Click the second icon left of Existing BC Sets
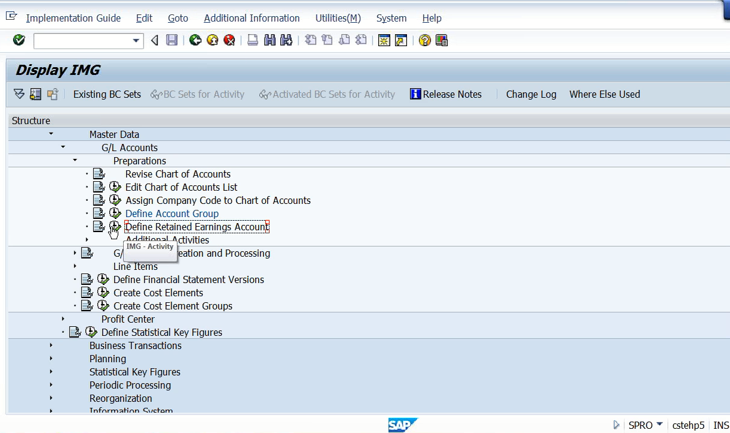 point(35,94)
